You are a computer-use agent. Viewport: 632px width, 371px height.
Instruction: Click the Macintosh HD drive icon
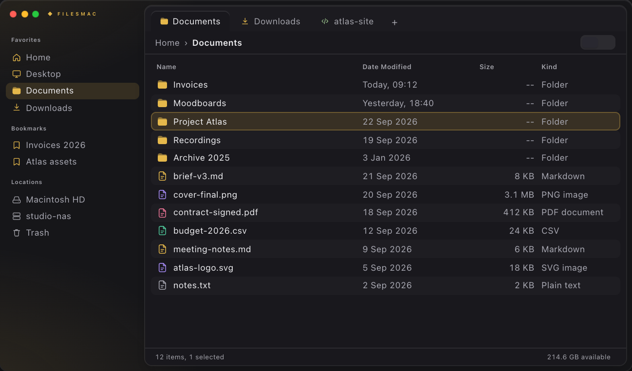pyautogui.click(x=17, y=200)
